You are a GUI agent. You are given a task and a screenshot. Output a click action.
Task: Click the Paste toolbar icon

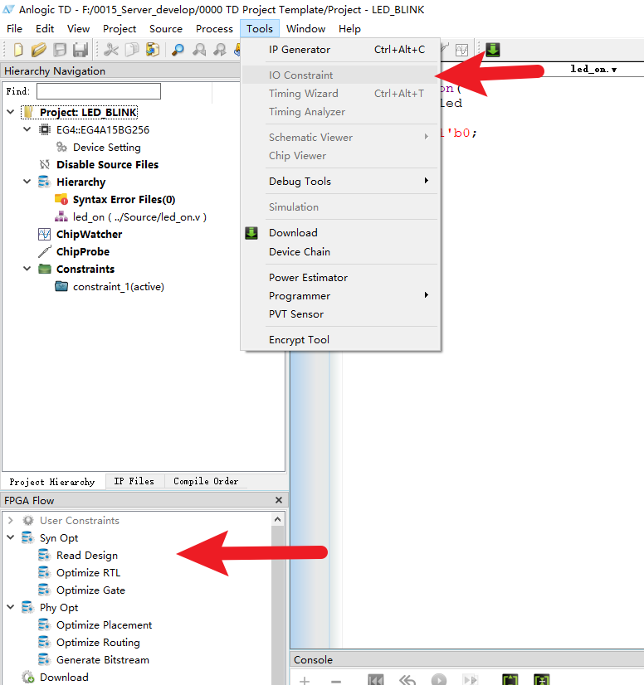(x=153, y=50)
